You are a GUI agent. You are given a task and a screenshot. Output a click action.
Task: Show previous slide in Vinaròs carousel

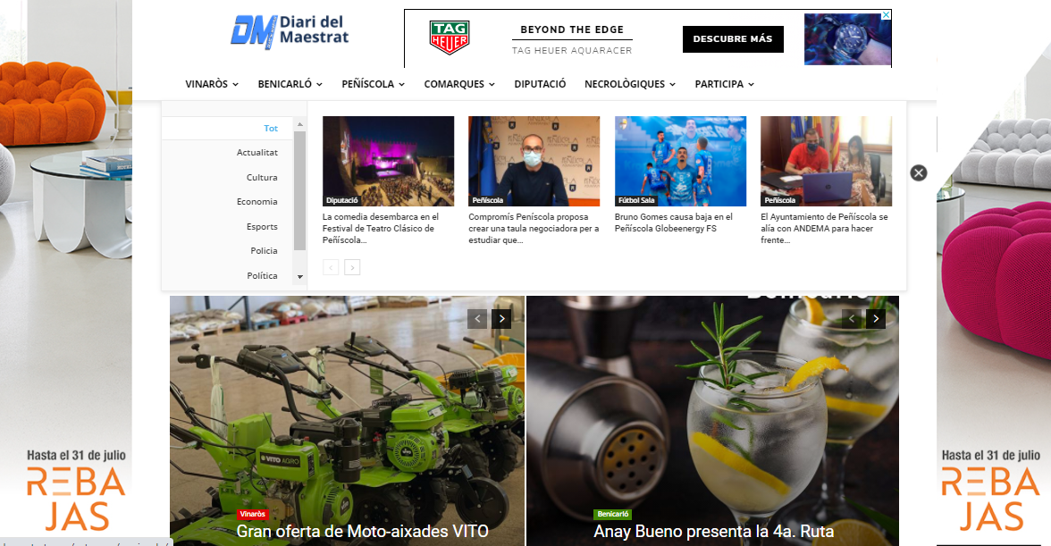coord(477,319)
